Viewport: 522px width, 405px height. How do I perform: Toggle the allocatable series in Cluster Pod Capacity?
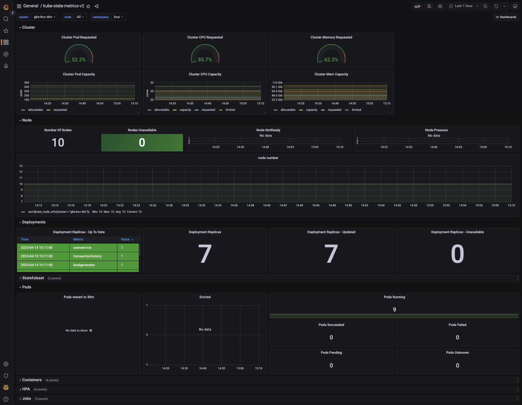[35, 110]
